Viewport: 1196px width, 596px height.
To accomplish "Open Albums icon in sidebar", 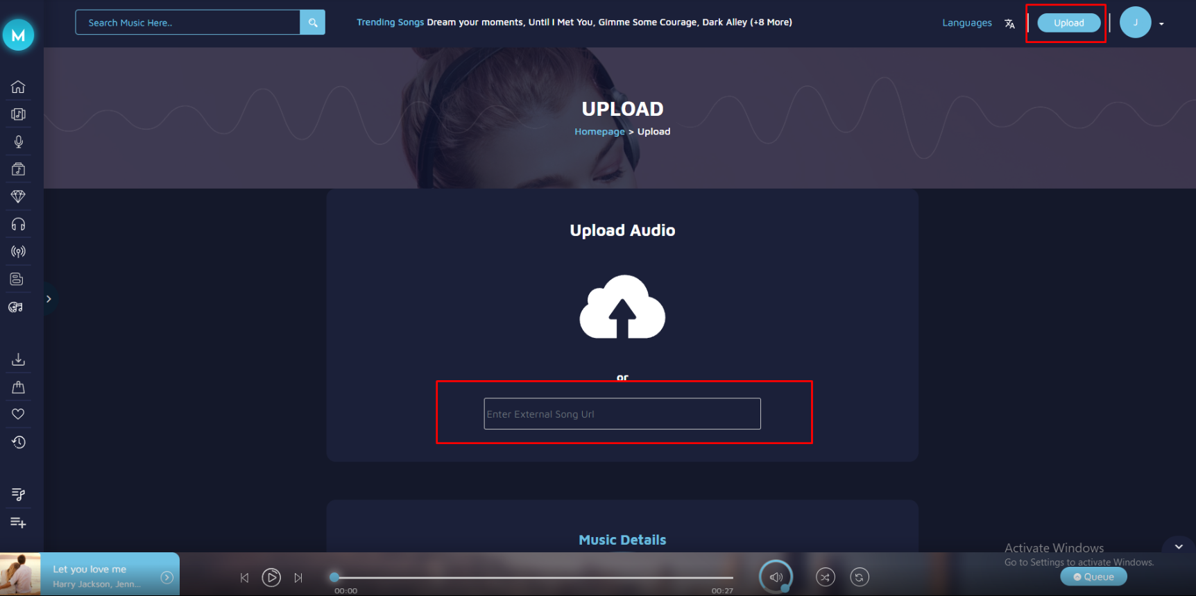I will coord(18,114).
